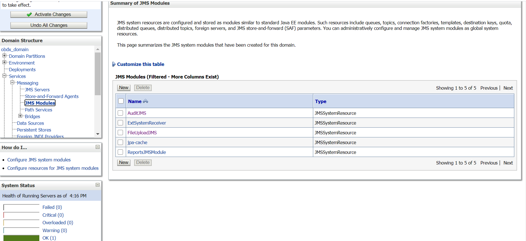
Task: Click the top New button
Action: (124, 88)
